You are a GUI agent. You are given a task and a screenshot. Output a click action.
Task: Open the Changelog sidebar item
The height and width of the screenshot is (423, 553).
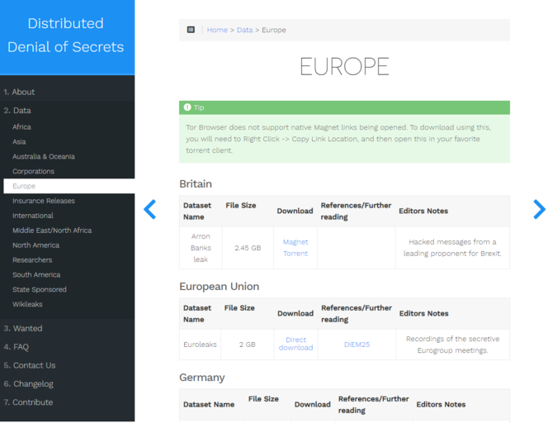coord(28,383)
